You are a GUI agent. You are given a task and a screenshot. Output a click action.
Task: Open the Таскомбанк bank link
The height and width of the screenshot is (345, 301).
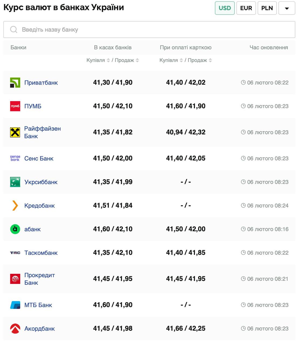coord(41,253)
